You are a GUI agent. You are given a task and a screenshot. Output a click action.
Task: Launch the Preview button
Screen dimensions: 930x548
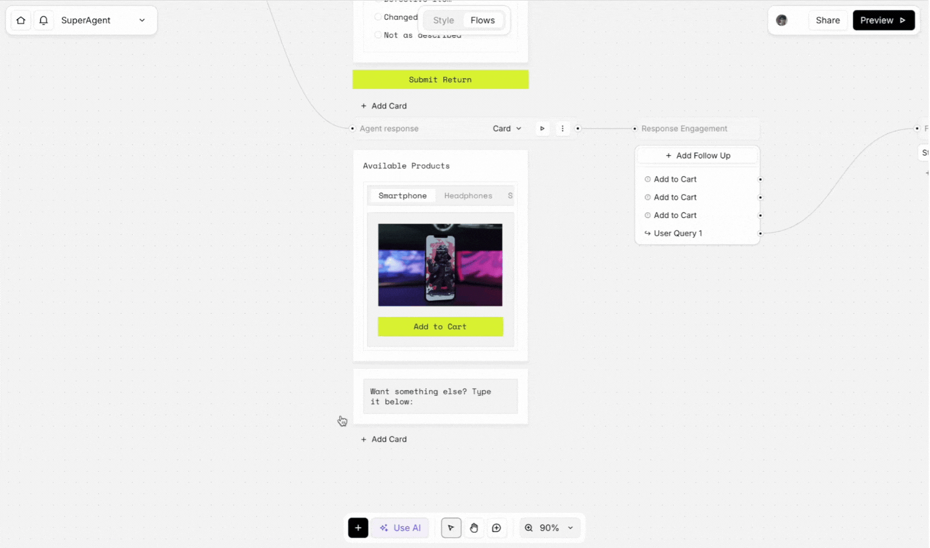click(883, 20)
